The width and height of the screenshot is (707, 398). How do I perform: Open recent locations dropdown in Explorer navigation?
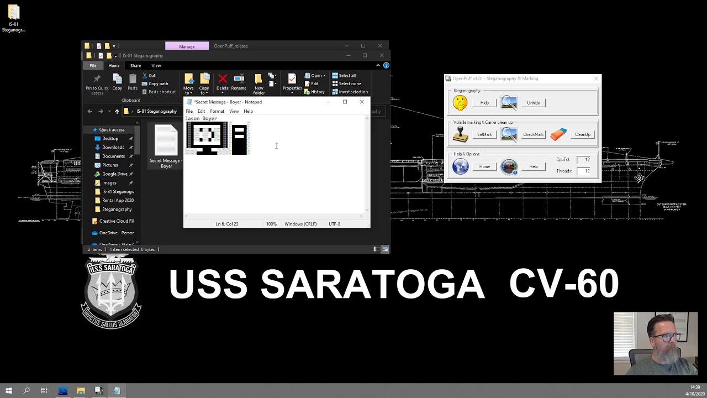tap(108, 111)
